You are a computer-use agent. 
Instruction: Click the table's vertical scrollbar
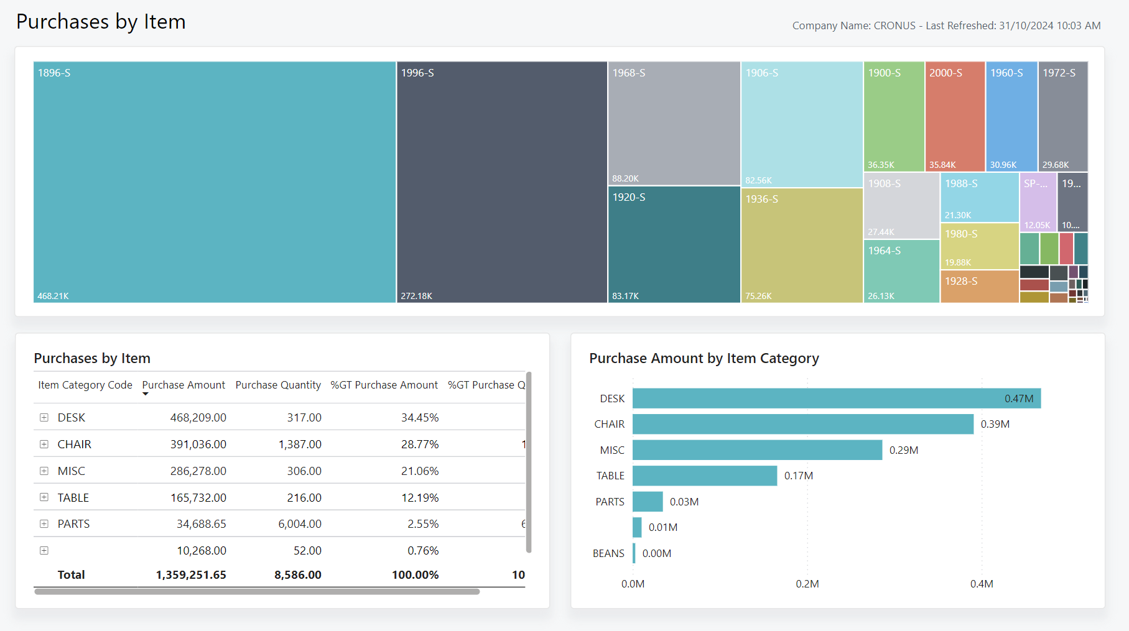coord(529,462)
